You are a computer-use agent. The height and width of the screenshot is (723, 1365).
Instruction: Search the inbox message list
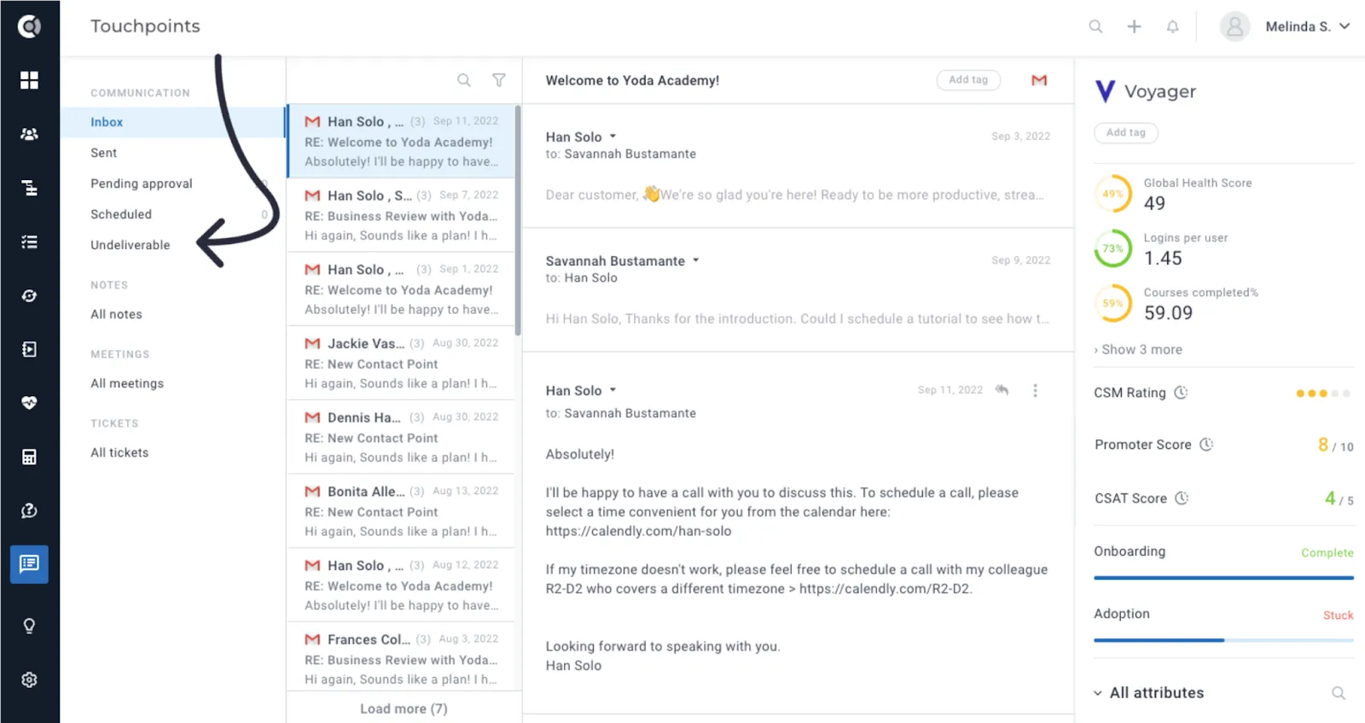coord(463,80)
